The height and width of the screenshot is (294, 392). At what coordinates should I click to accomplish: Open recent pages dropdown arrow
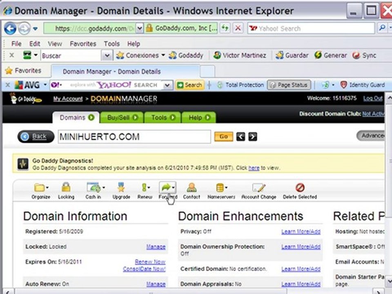point(35,29)
